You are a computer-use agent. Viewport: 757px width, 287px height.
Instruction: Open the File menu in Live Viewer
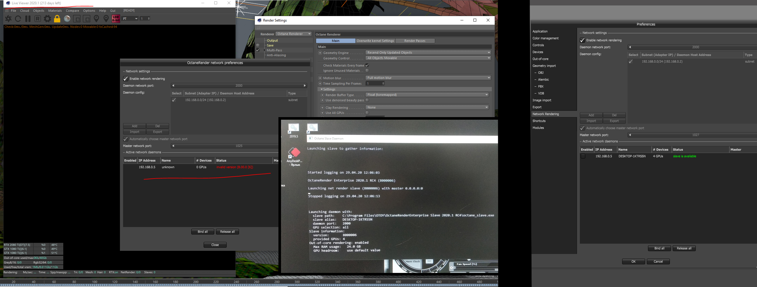(14, 11)
